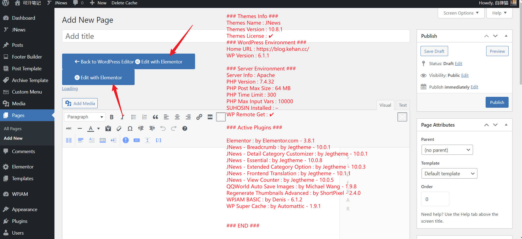522x239 pixels.
Task: Insert a blockquote with the quote icon
Action: click(155, 117)
